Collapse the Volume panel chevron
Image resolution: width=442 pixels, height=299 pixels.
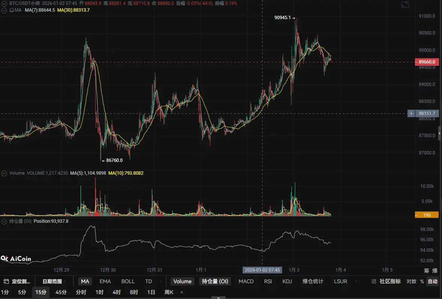[x=4, y=173]
